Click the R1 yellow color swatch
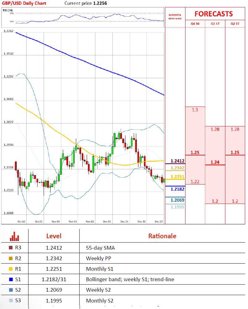Image resolution: width=248 pixels, height=309 pixels. coord(11,269)
